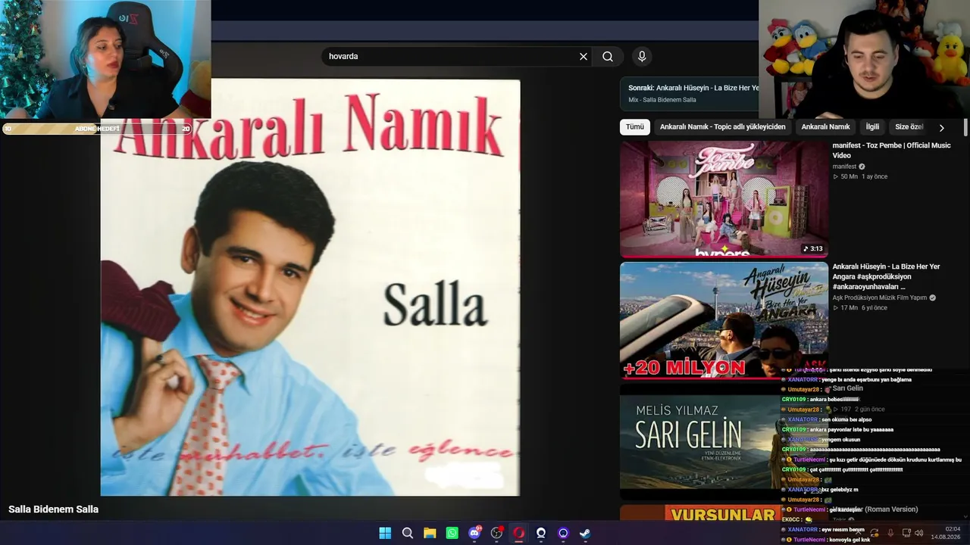Open the Melis Yılmaz Sarı Gelin thumbnail
Image resolution: width=970 pixels, height=545 pixels.
pos(700,441)
